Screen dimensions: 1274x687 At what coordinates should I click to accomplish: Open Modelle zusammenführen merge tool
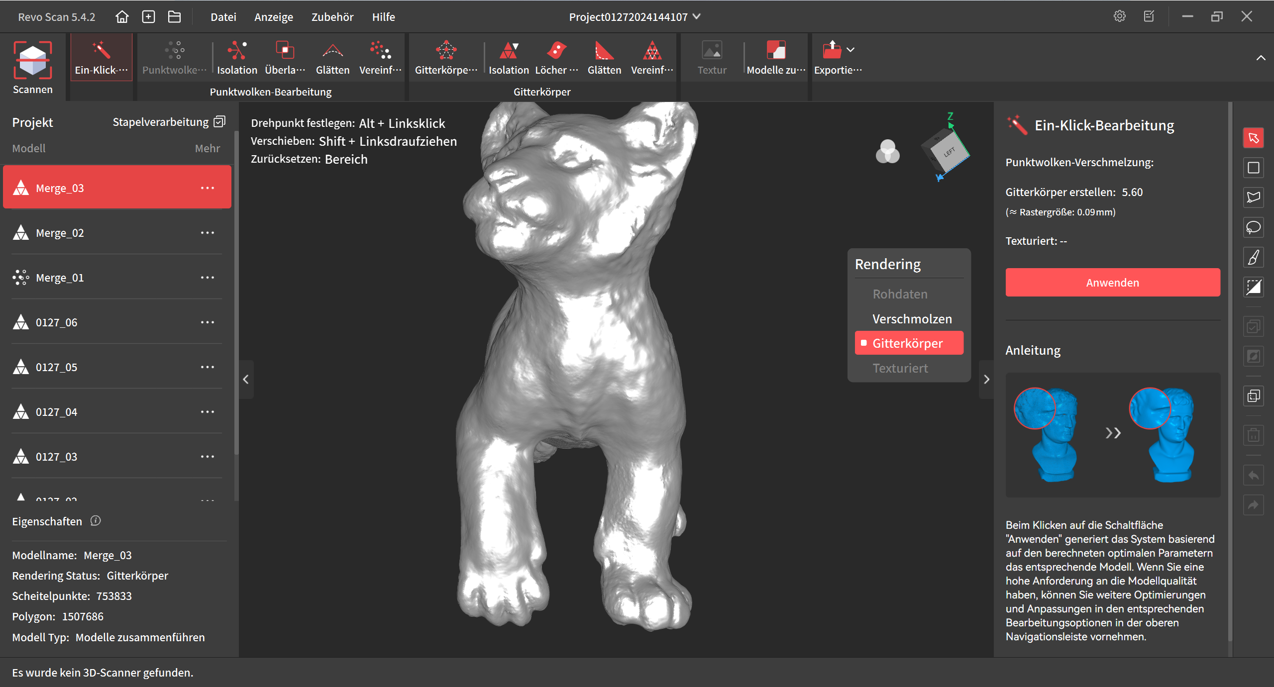tap(775, 51)
